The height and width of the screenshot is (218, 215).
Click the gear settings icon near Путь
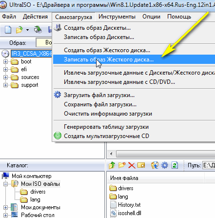tap(165, 165)
